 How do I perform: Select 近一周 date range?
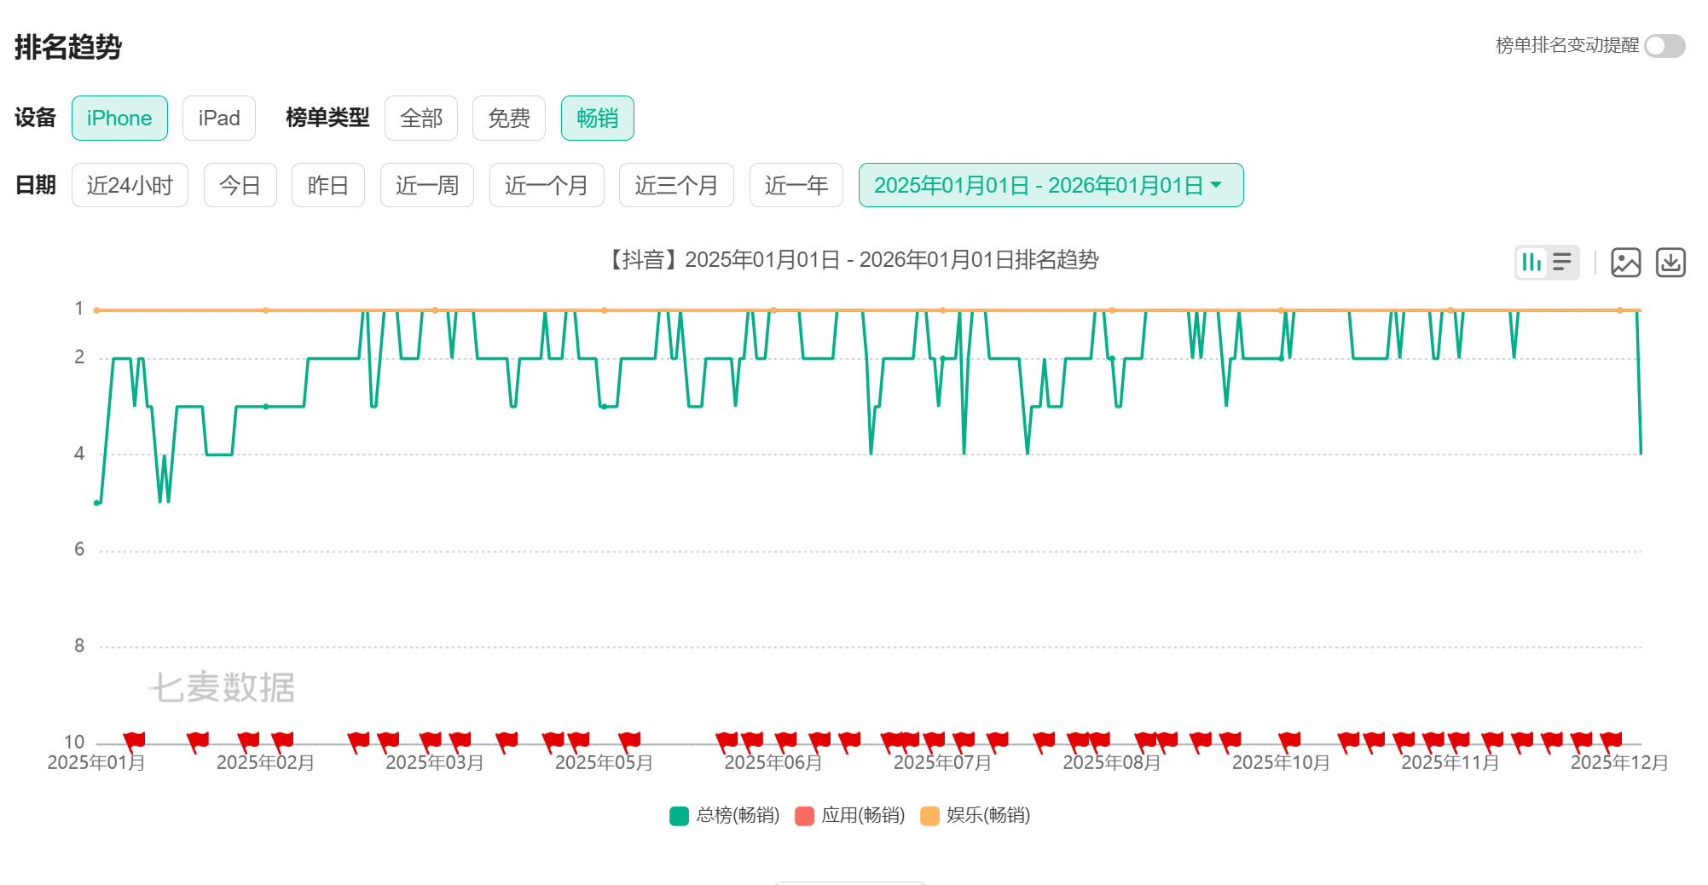pos(426,185)
